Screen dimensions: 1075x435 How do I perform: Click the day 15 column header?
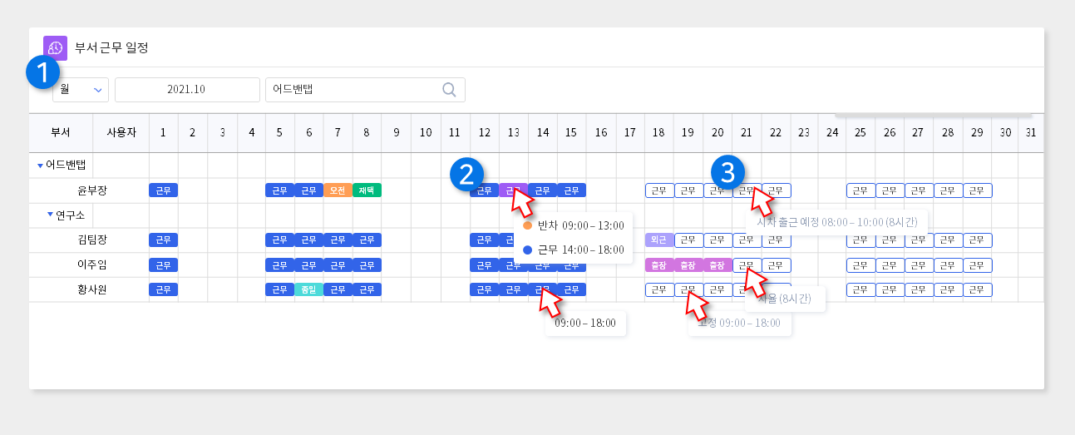[x=571, y=133]
